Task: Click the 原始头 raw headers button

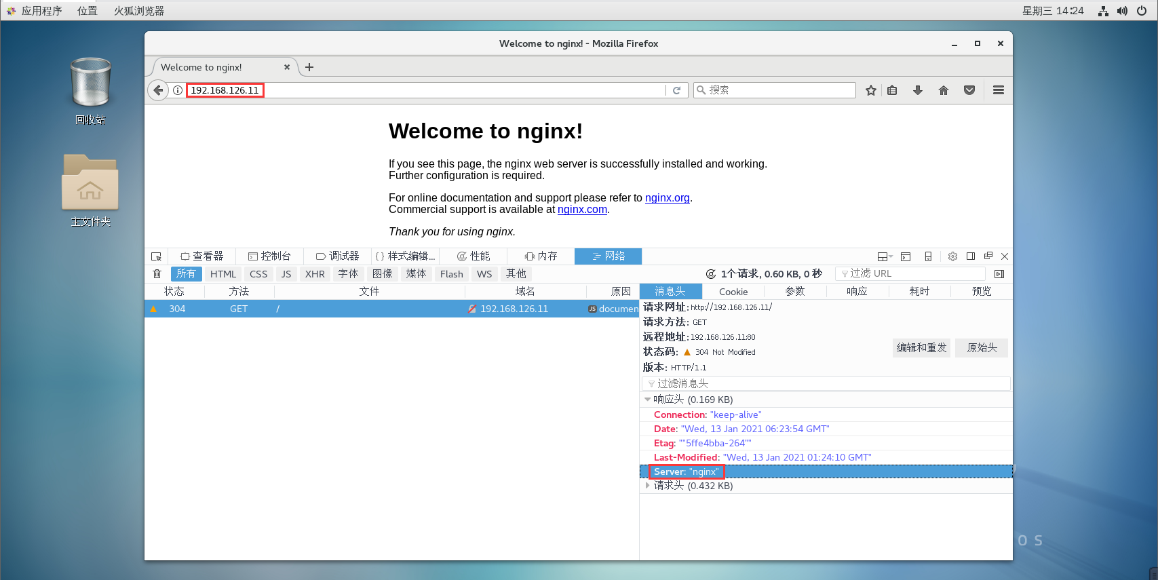Action: pos(982,348)
